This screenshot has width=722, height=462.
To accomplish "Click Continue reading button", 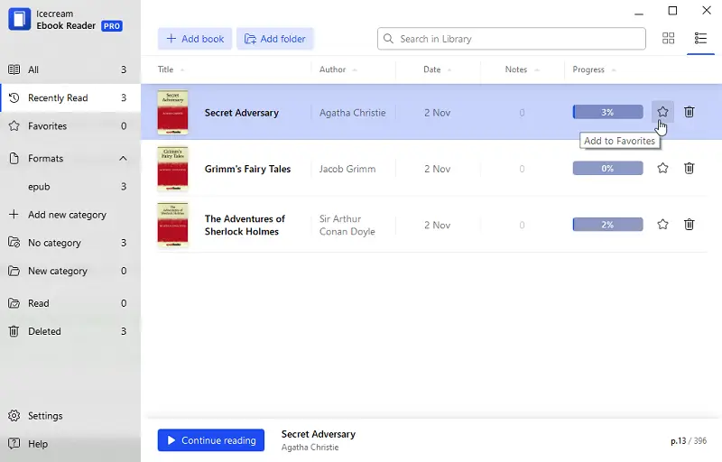I will click(x=211, y=440).
